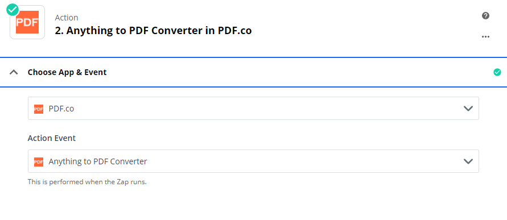This screenshot has width=507, height=220.
Task: Open the three-dot more options menu
Action: (x=485, y=36)
